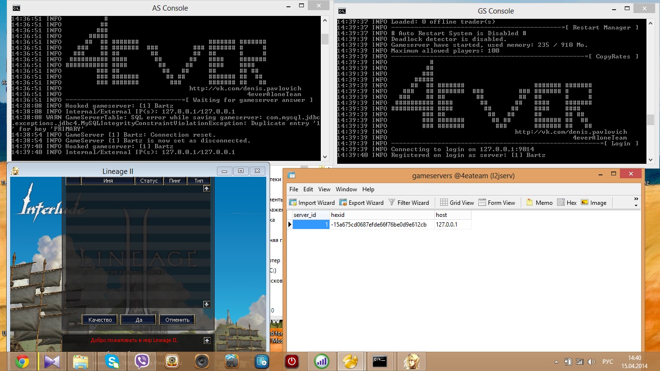
Task: Open the Edit menu in gameservers window
Action: tap(308, 189)
